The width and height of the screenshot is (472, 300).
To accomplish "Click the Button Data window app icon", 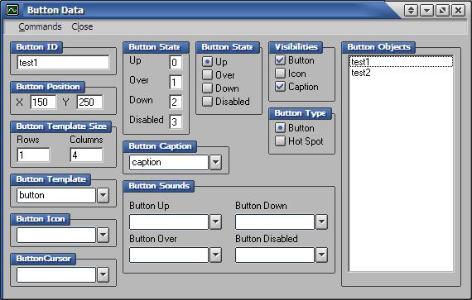I will point(12,10).
